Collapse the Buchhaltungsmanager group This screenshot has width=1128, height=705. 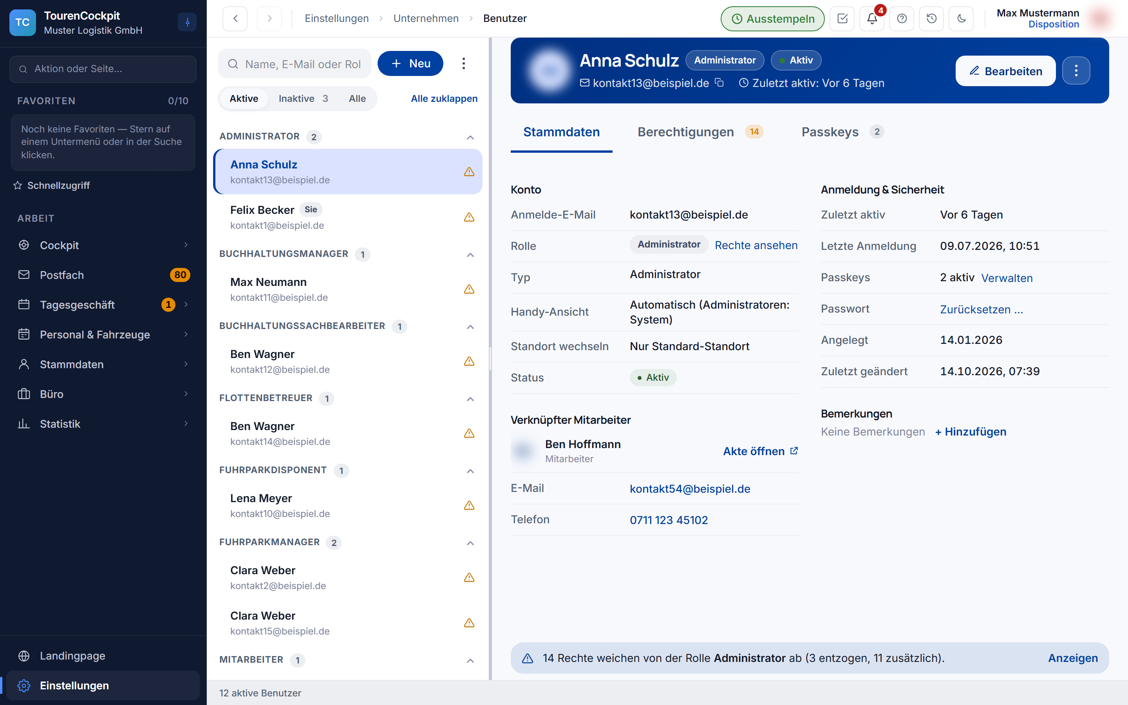[x=470, y=255]
